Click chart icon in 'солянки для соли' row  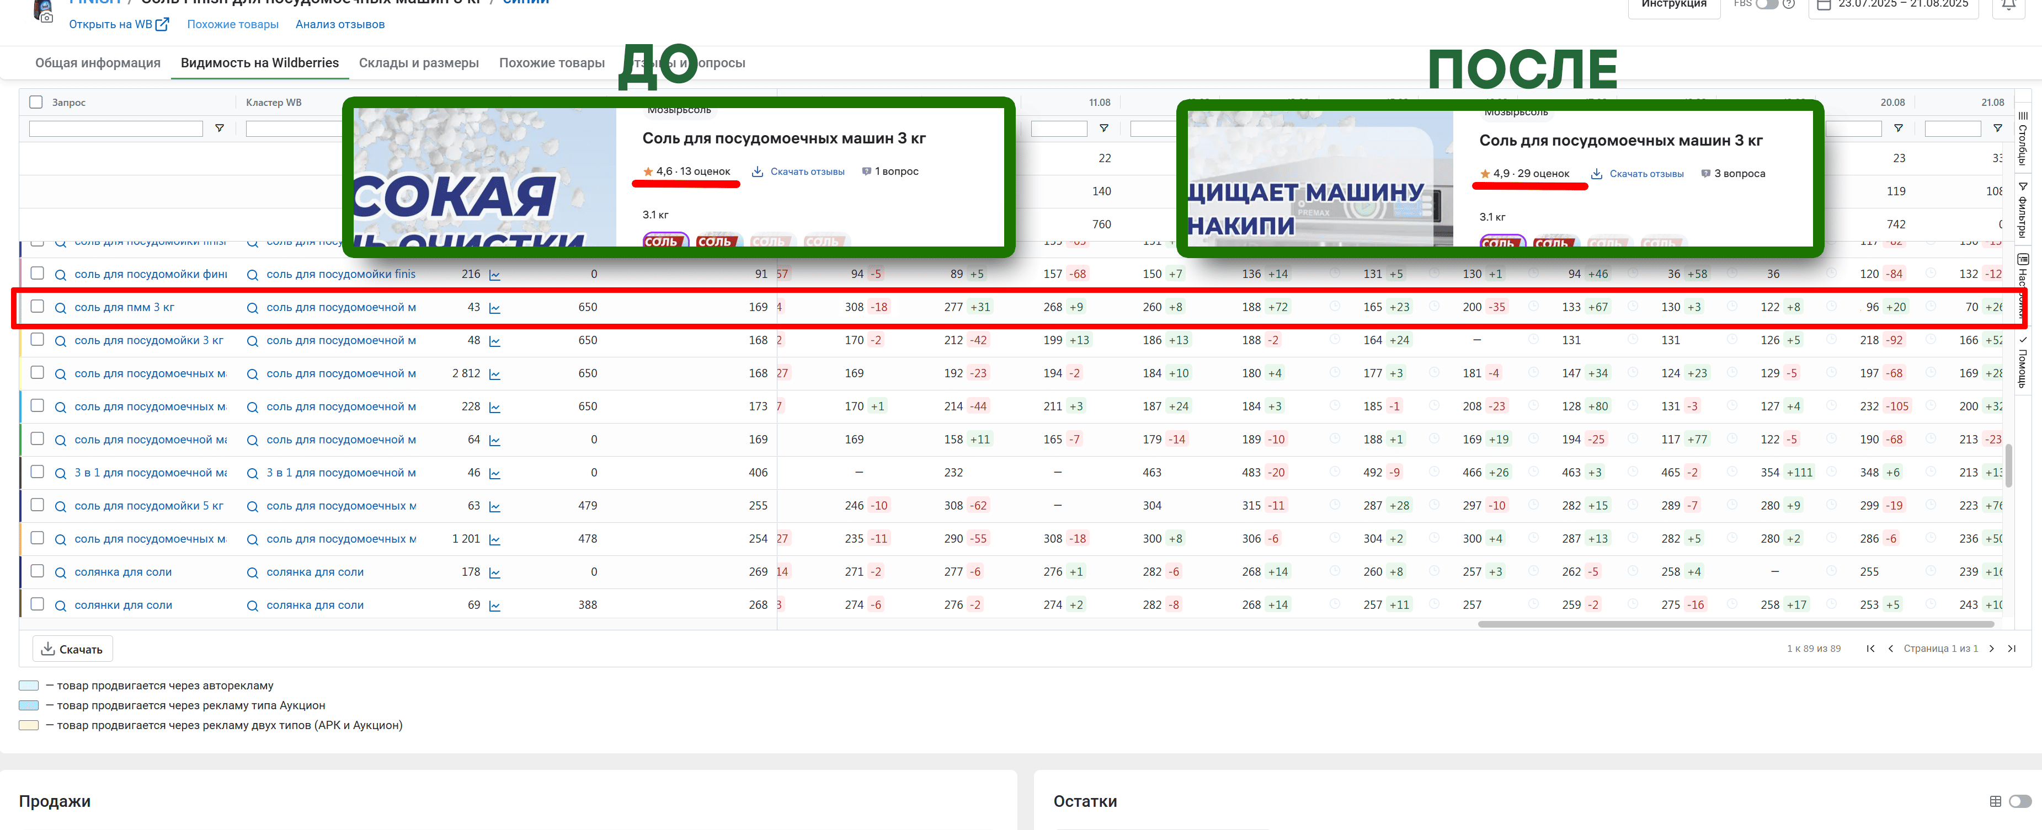tap(495, 606)
